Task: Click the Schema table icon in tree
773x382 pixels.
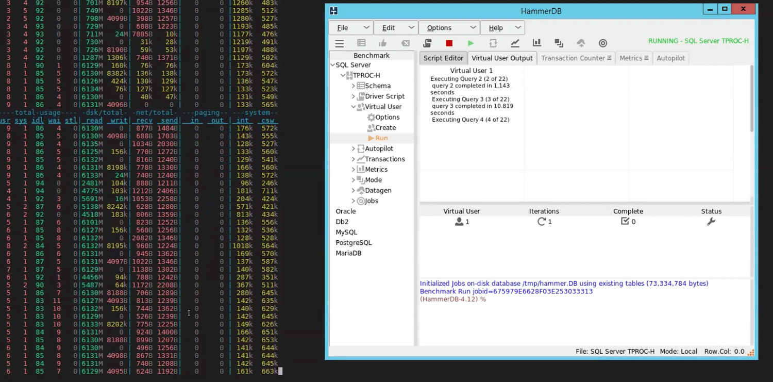Action: tap(361, 86)
